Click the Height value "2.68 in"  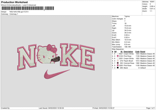(152, 6)
